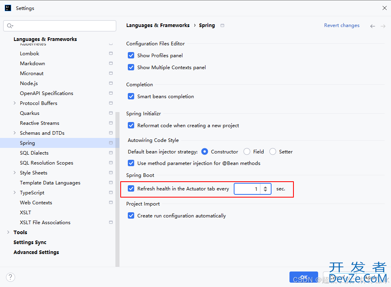Open the Settings Sync section

[30, 242]
